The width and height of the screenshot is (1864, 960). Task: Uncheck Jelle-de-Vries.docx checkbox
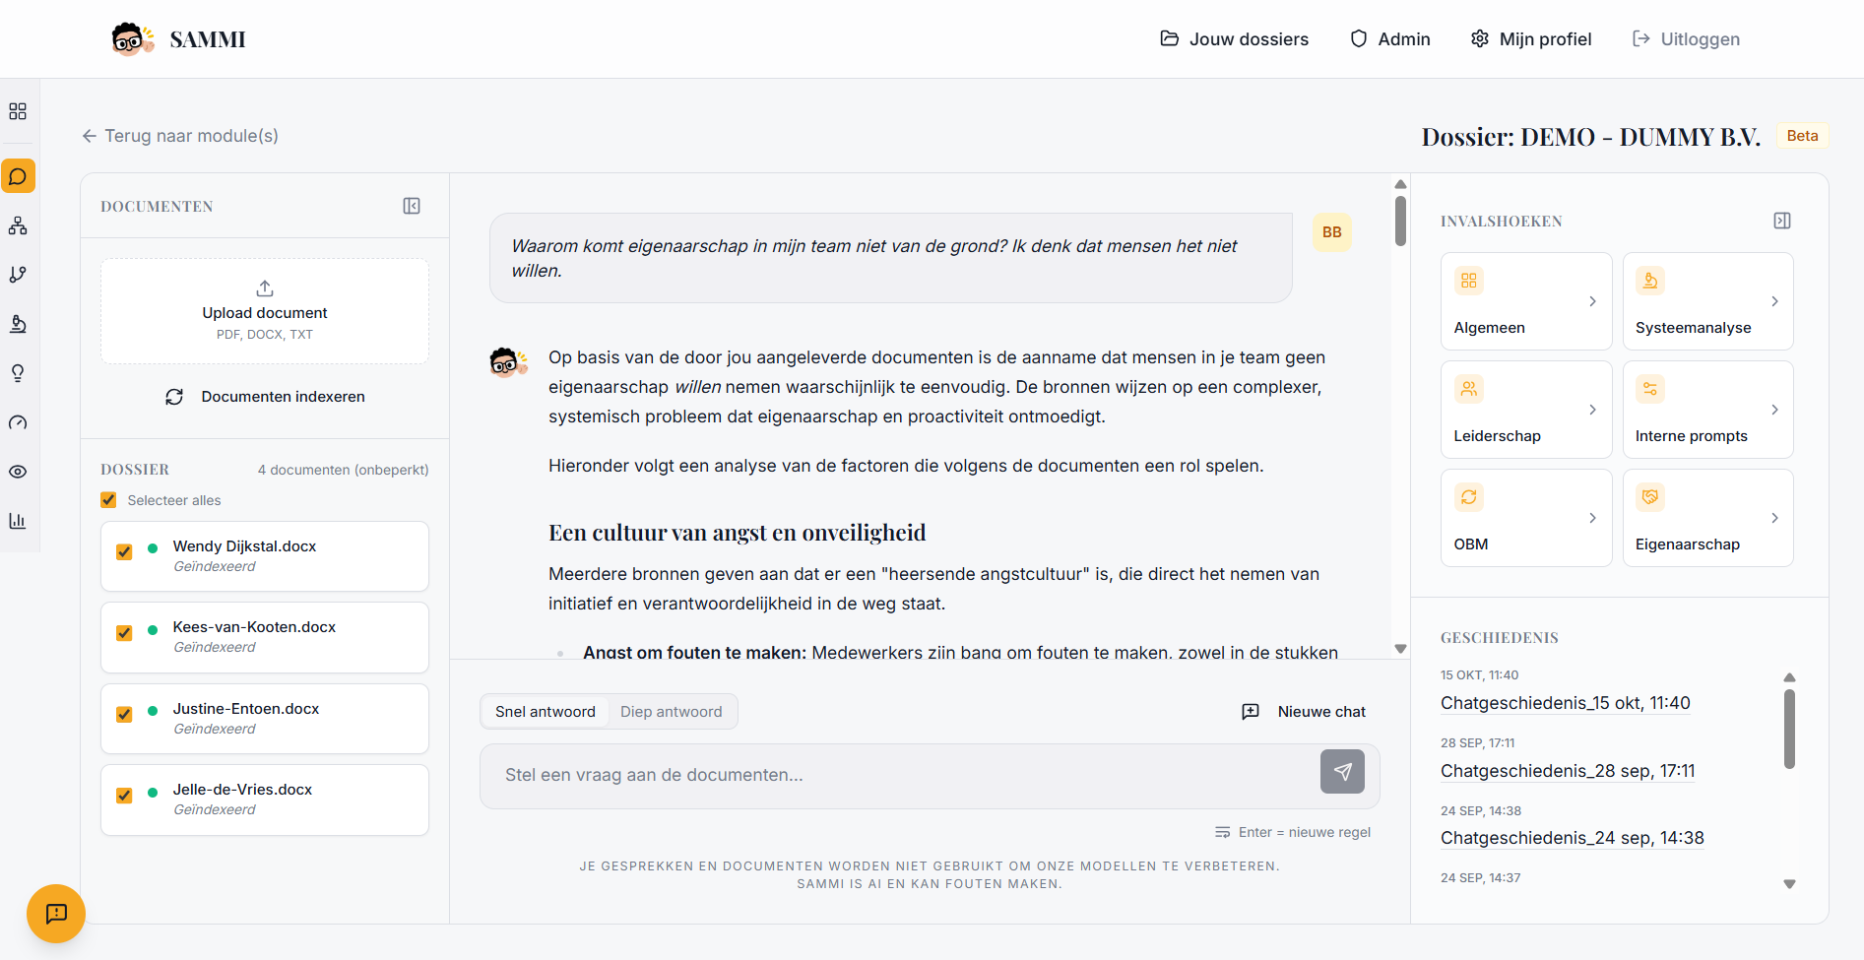tap(124, 796)
